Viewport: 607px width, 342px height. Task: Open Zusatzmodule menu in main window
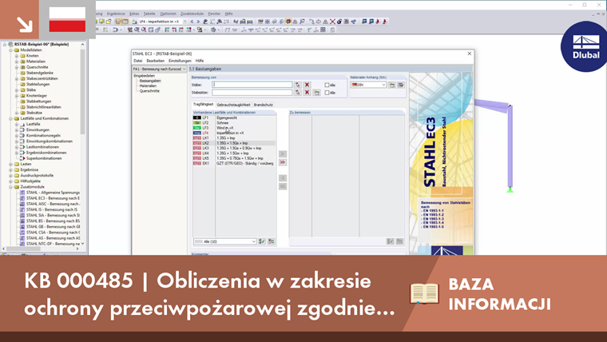[192, 14]
